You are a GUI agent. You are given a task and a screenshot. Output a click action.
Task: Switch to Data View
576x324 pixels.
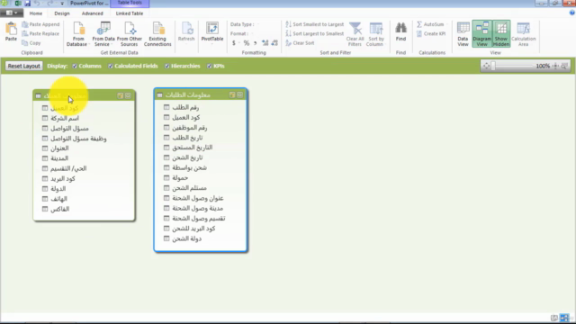point(463,34)
